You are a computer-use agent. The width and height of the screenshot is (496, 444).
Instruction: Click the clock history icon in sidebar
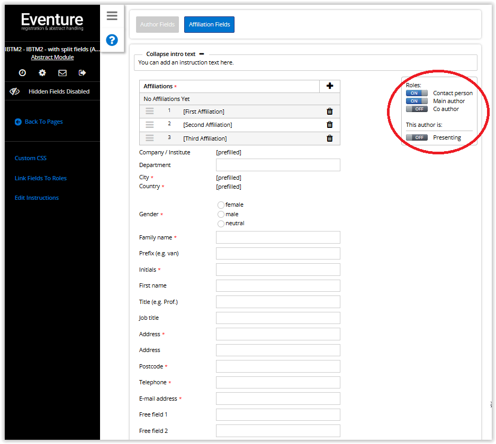22,73
